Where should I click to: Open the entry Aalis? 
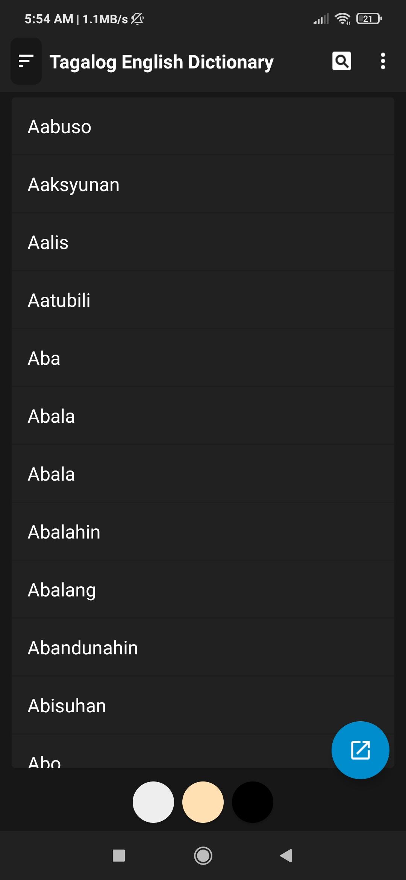203,242
